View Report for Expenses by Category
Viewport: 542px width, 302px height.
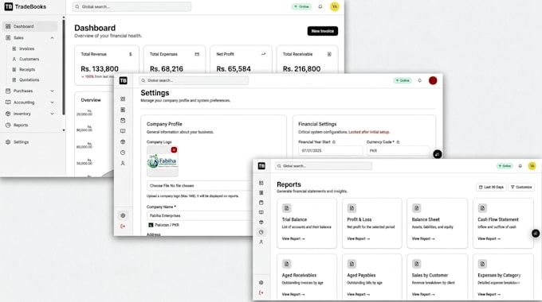click(489, 294)
